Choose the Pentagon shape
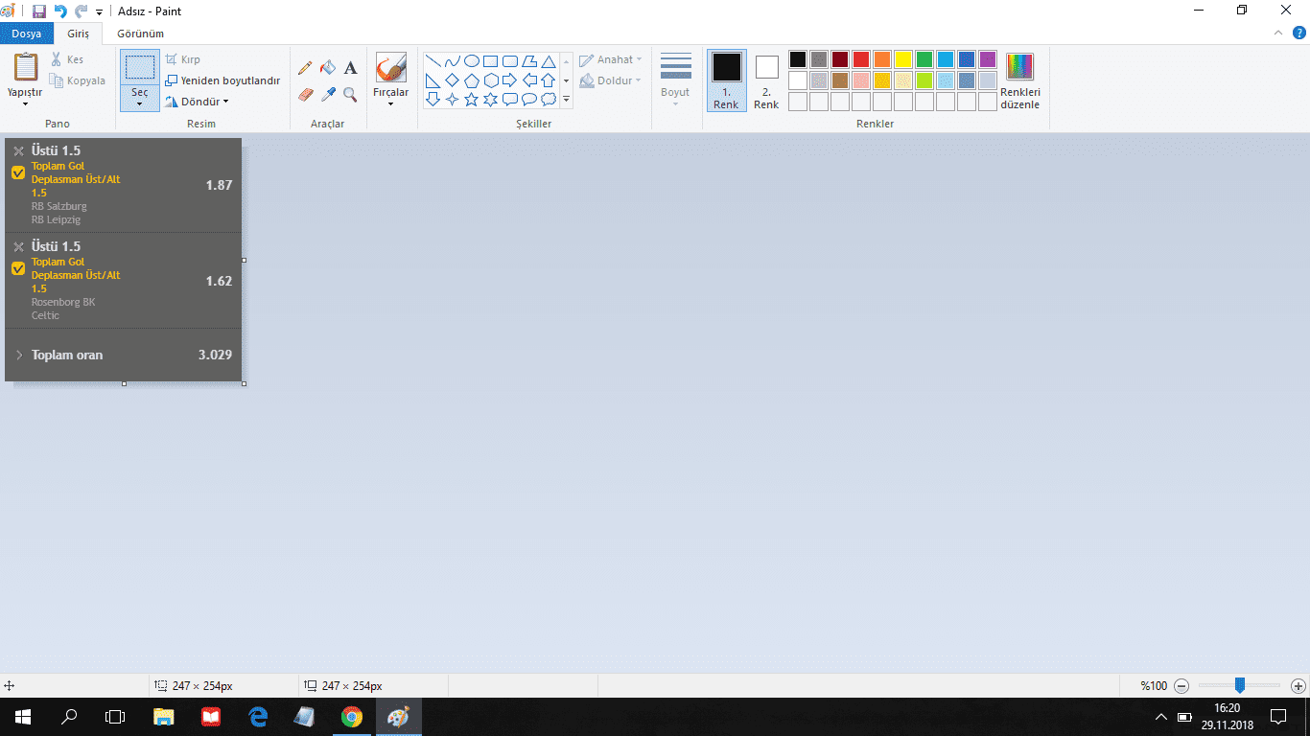 (472, 80)
